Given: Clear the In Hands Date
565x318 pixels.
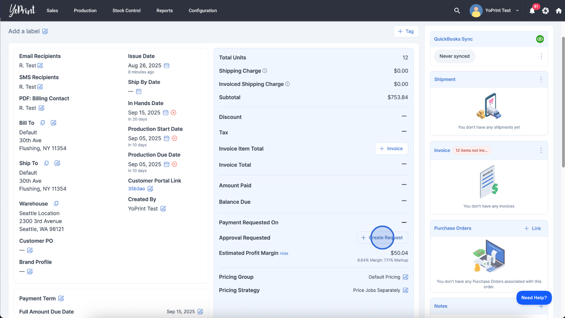Looking at the screenshot, I should 174,113.
